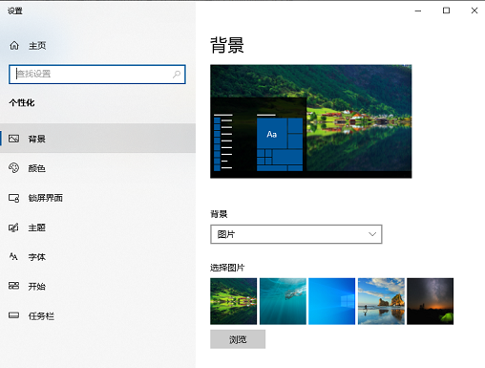Choose the blue Windows logo wallpaper thumbnail
Image resolution: width=485 pixels, height=368 pixels.
332,301
